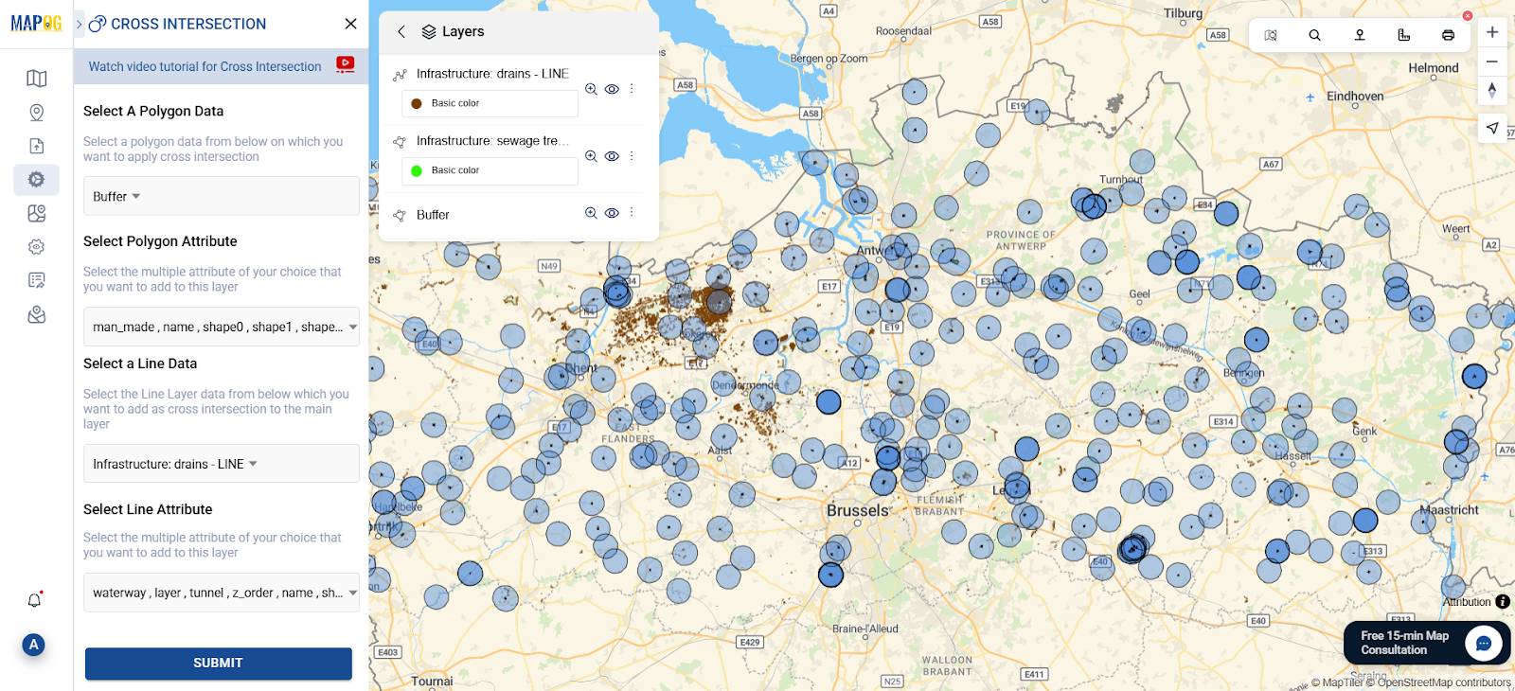
Task: Select the location pin icon in sidebar
Action: pyautogui.click(x=37, y=113)
